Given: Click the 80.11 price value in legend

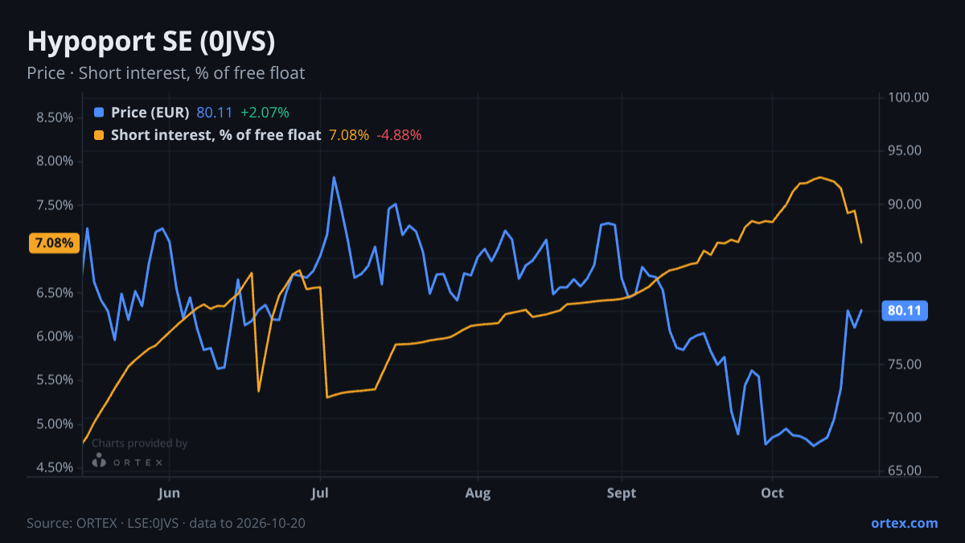Looking at the screenshot, I should click(214, 113).
